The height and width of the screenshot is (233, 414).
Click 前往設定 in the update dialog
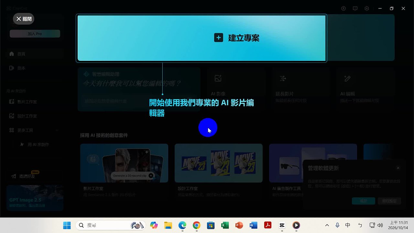coord(389,201)
